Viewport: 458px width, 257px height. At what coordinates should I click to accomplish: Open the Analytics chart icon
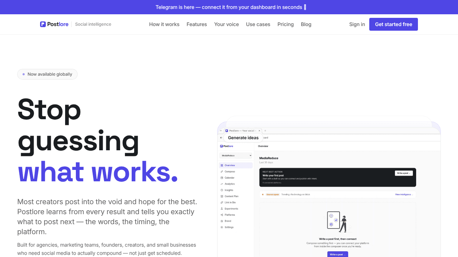click(222, 184)
